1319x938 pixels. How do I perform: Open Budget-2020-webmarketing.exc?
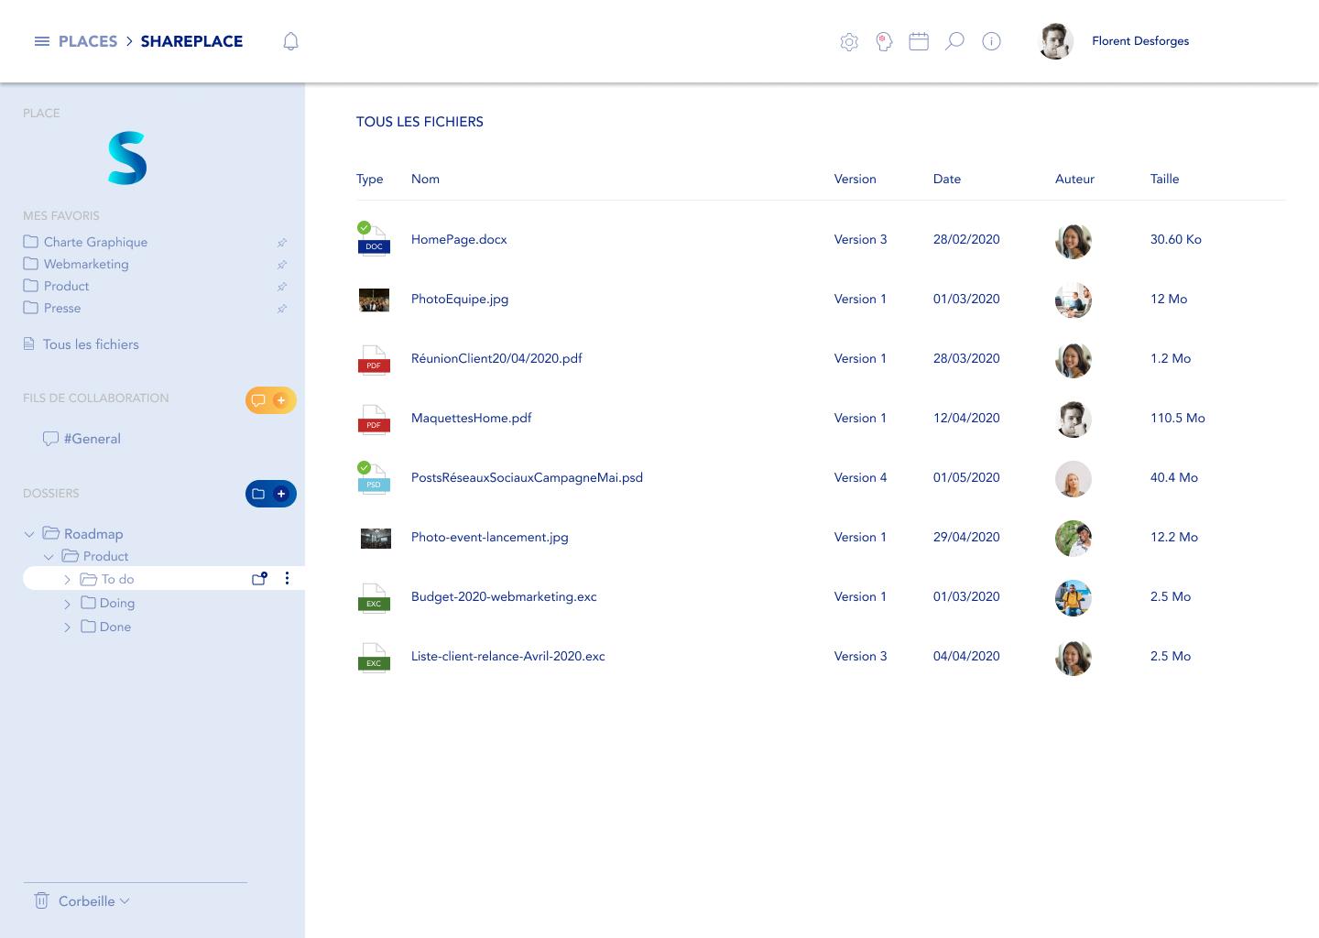point(504,596)
